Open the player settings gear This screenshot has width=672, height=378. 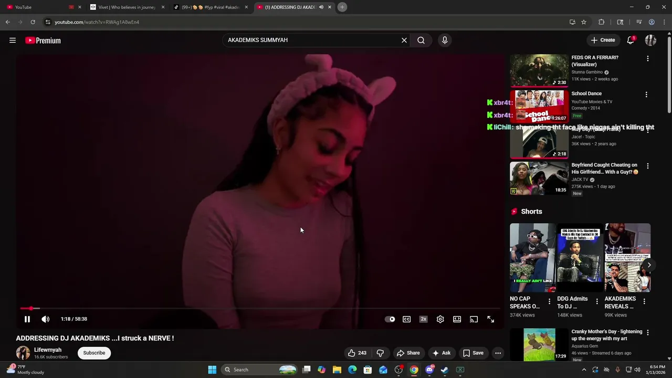(x=440, y=319)
